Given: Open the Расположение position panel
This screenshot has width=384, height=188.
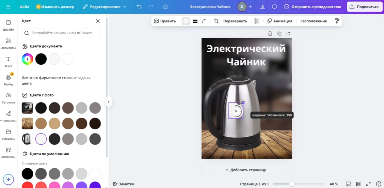Looking at the screenshot, I should tap(313, 21).
